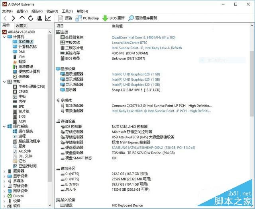Open the 报告(R) menu
This screenshot has height=209, width=255.
(x=37, y=11)
